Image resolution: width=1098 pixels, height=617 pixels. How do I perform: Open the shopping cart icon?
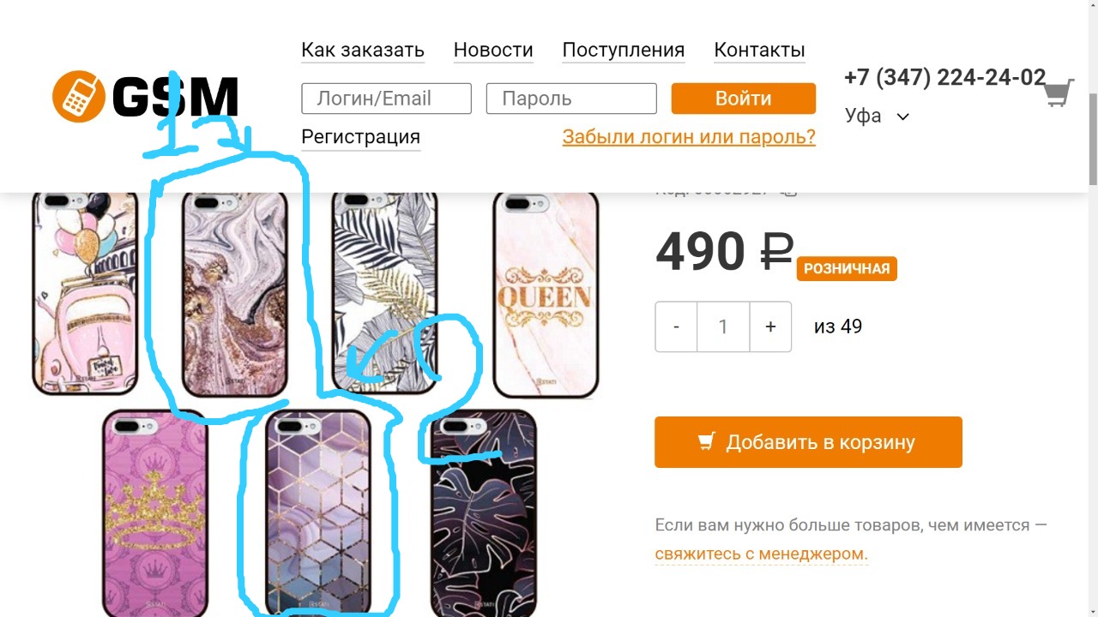click(1059, 93)
